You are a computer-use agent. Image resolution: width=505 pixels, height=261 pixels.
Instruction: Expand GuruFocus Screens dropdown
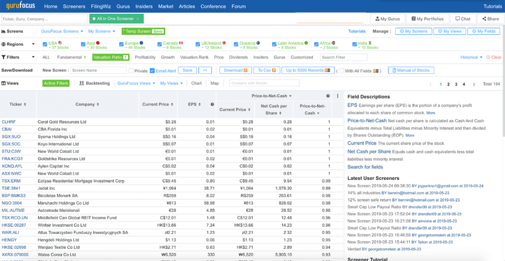tap(62, 31)
